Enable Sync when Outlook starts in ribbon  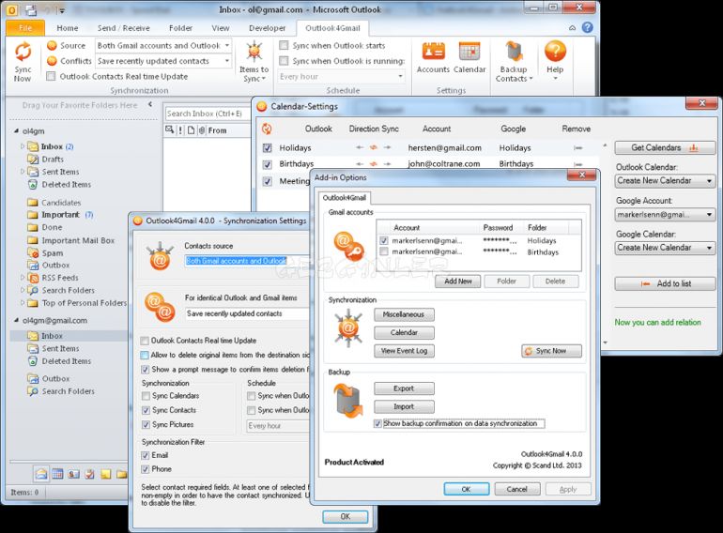(x=284, y=45)
